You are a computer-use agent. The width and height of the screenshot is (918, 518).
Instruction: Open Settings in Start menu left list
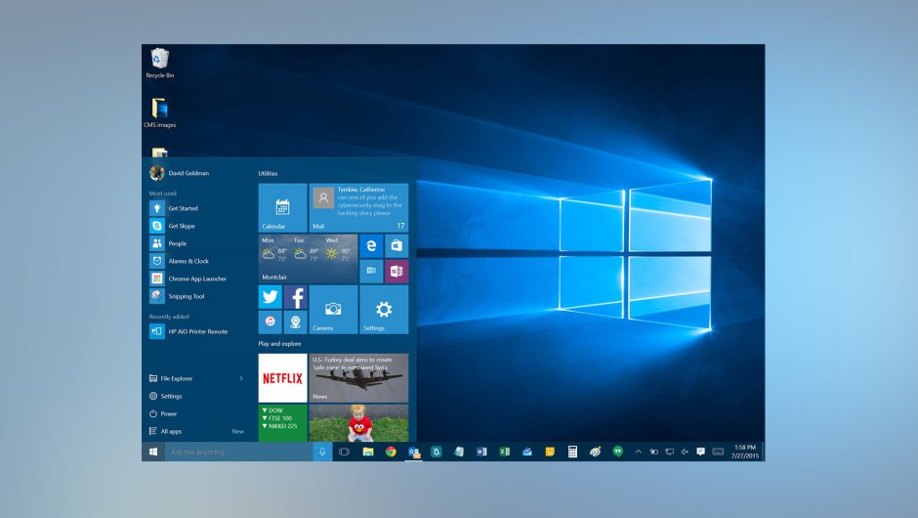172,396
